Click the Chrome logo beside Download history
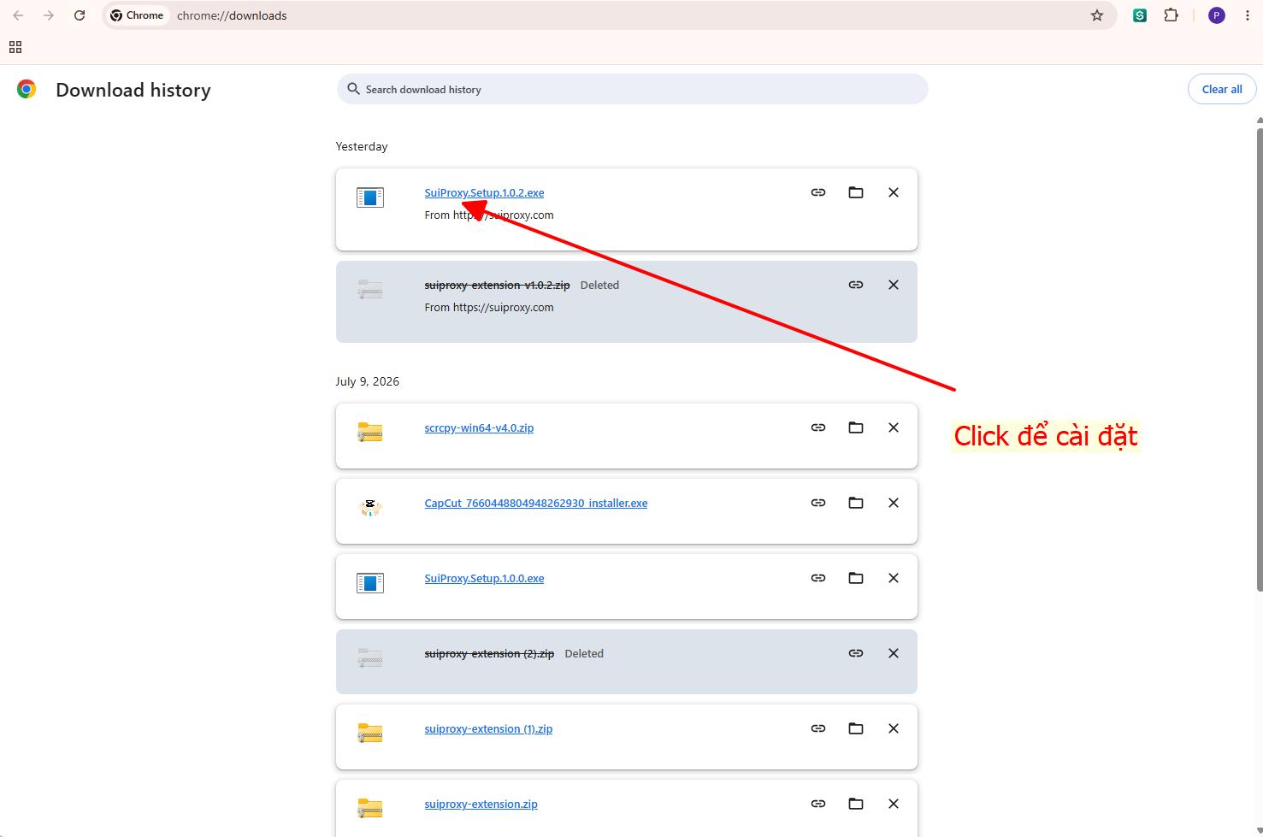The image size is (1263, 837). coord(27,89)
